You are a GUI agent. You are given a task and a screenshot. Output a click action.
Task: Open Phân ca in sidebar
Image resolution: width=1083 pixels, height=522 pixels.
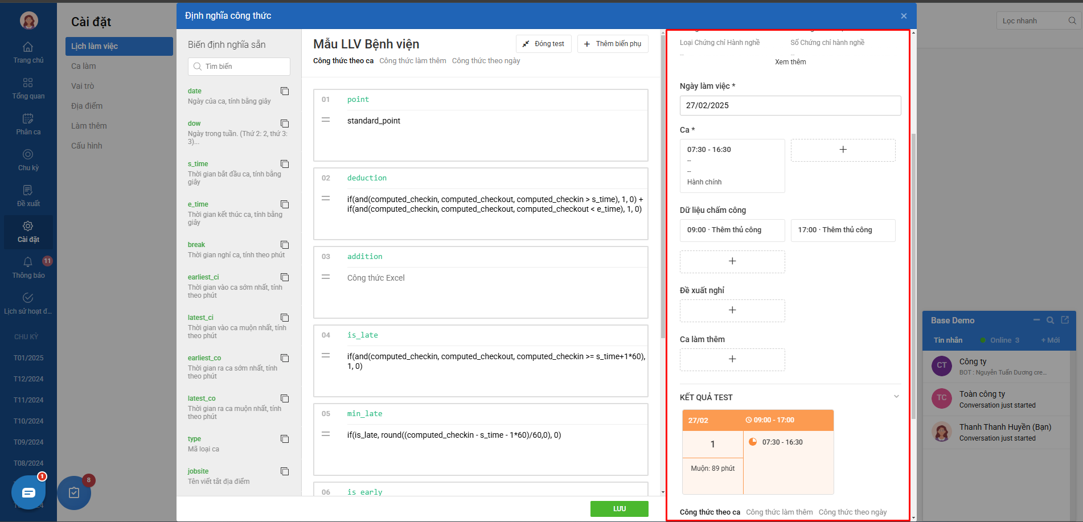(28, 124)
